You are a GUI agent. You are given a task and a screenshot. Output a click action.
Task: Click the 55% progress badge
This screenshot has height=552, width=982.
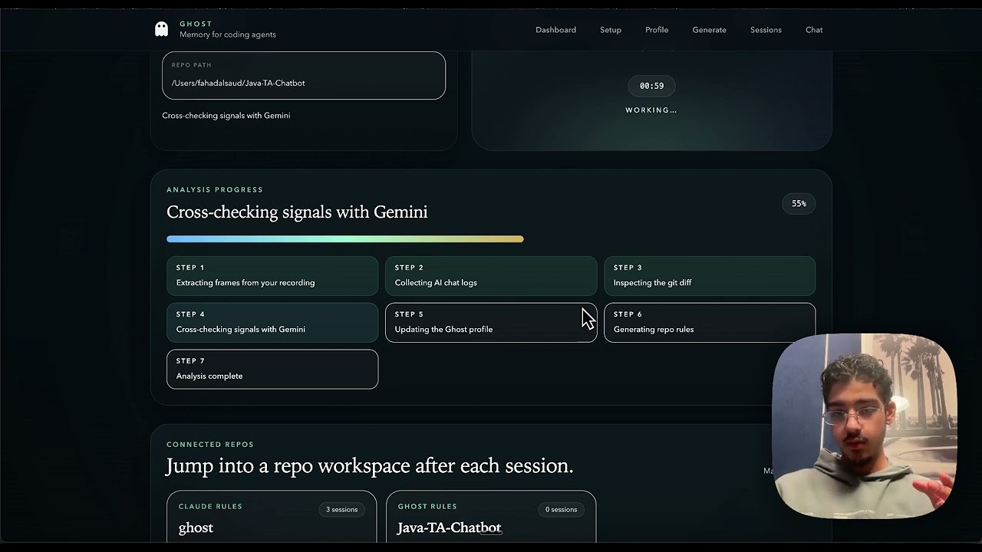pos(799,203)
